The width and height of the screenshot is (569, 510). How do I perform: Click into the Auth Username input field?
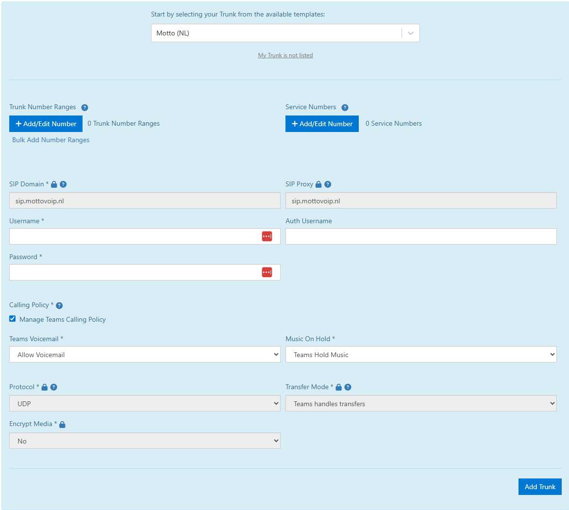tap(420, 236)
